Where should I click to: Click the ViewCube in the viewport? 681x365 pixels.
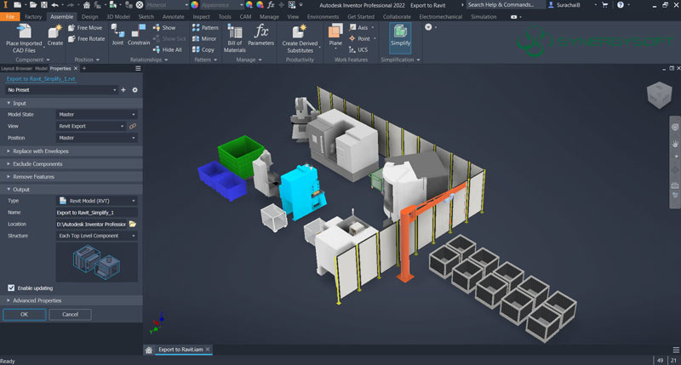(x=659, y=95)
